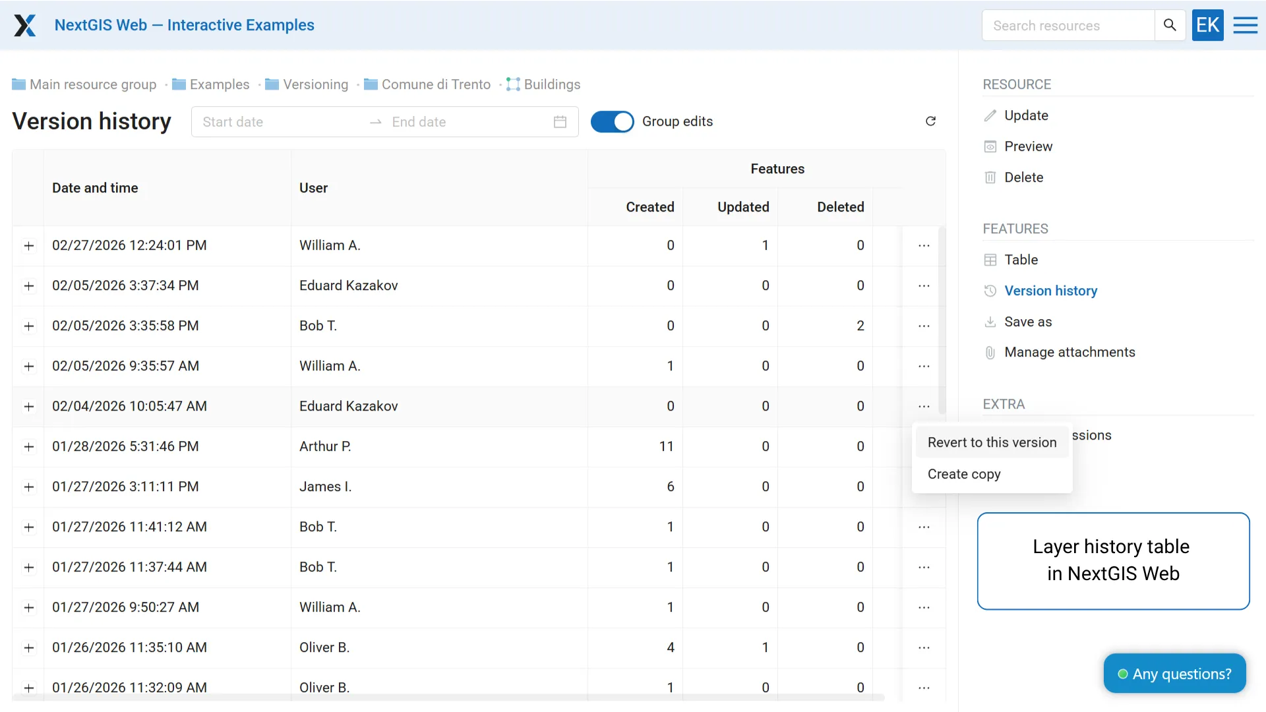Click the ellipsis on 02/04/2026 10:05:47 AM row
This screenshot has width=1266, height=712.
tap(924, 406)
